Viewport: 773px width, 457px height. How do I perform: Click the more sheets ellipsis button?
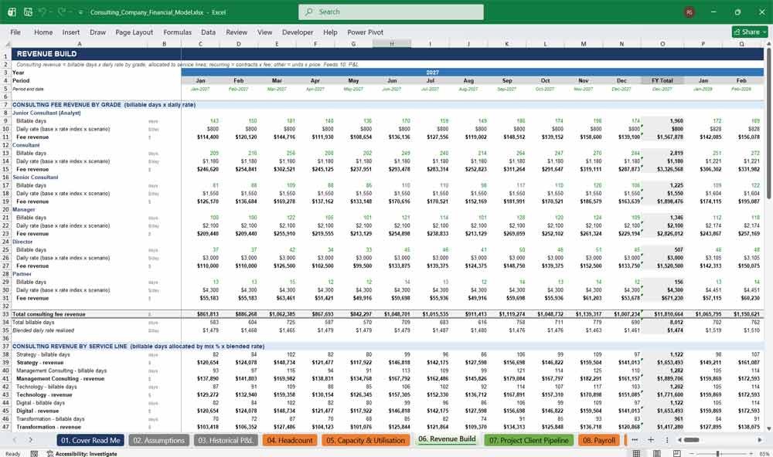tap(635, 440)
